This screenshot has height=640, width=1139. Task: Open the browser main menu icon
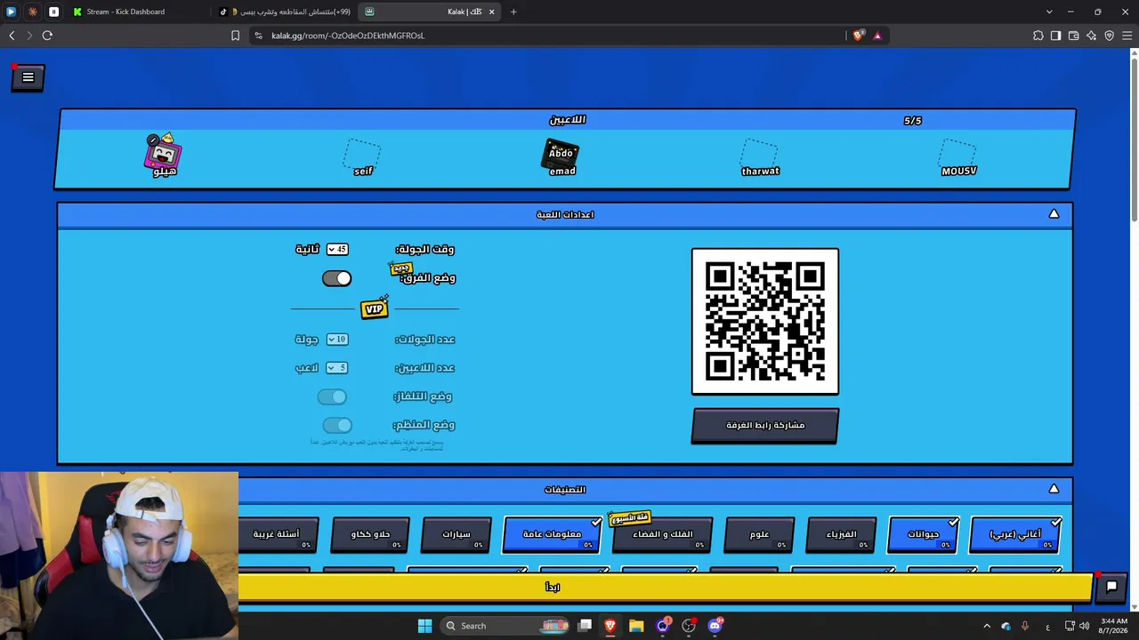click(1127, 36)
